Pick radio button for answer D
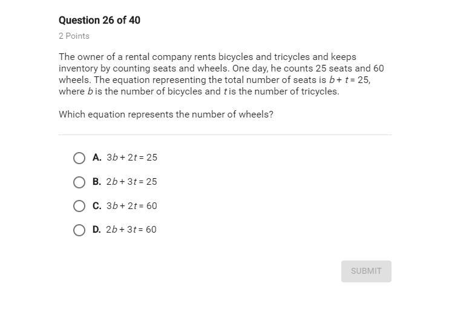This screenshot has height=309, width=449. coord(79,230)
